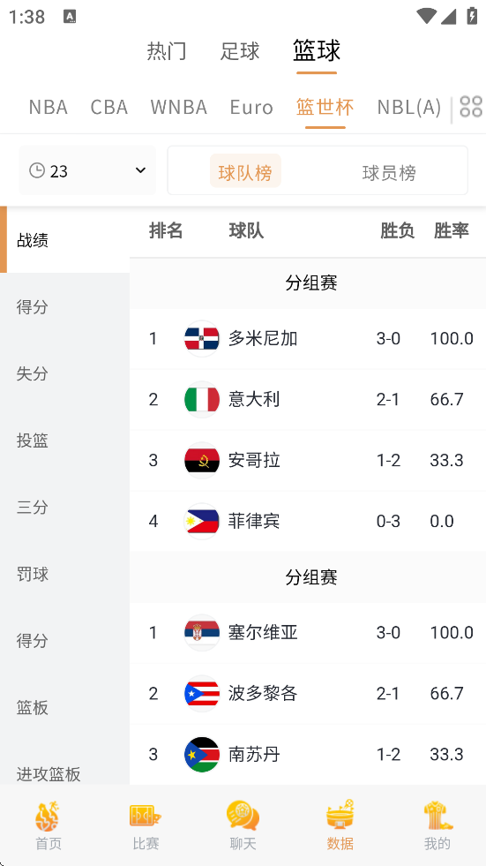
Task: Tap the Philippines flag icon
Action: [x=202, y=522]
